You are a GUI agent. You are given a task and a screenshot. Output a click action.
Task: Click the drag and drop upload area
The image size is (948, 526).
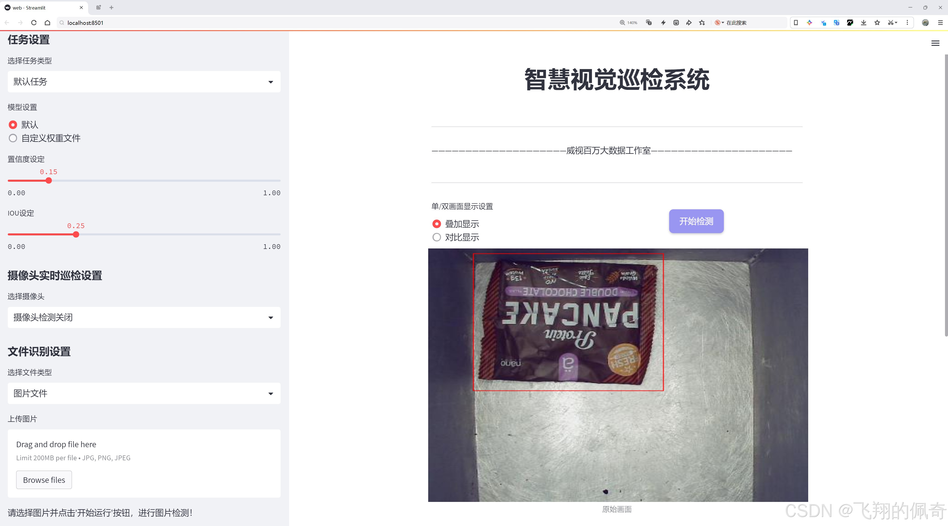click(x=144, y=464)
